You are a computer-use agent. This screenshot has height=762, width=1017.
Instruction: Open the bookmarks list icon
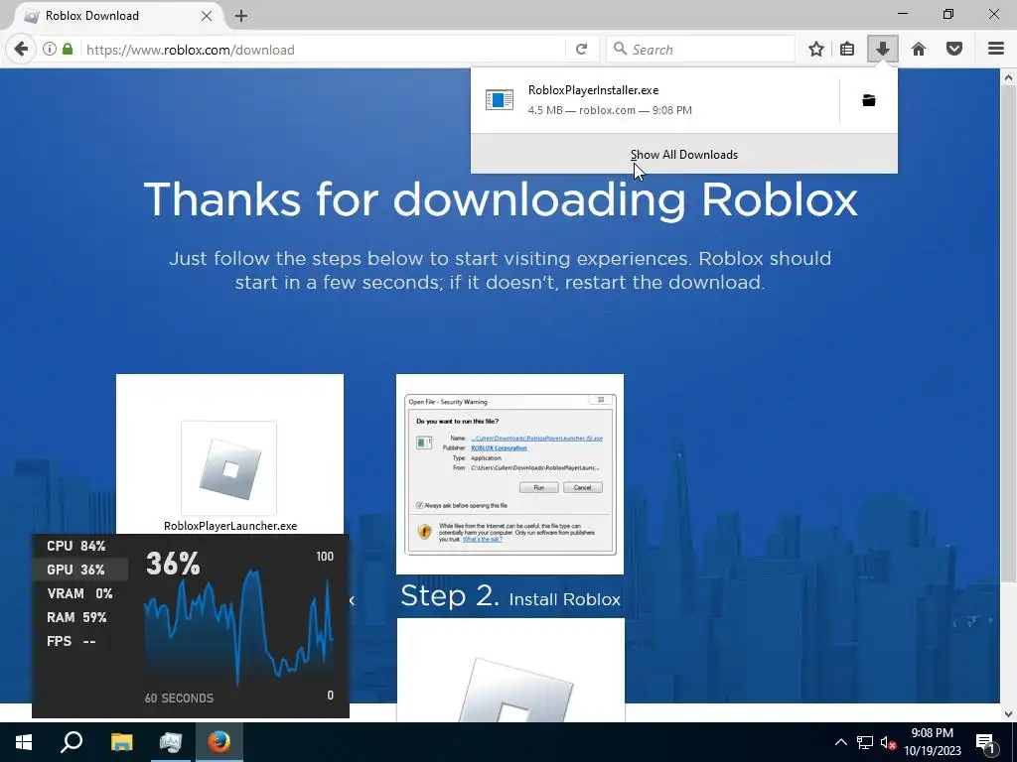tap(847, 50)
